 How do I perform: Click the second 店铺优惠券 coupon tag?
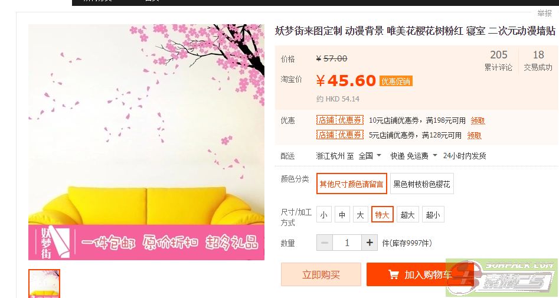click(340, 135)
